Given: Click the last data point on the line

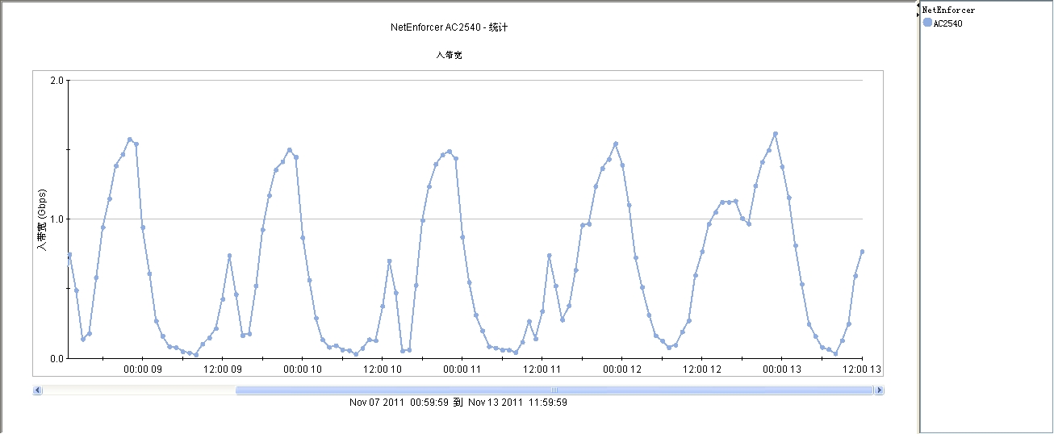Looking at the screenshot, I should pos(862,252).
